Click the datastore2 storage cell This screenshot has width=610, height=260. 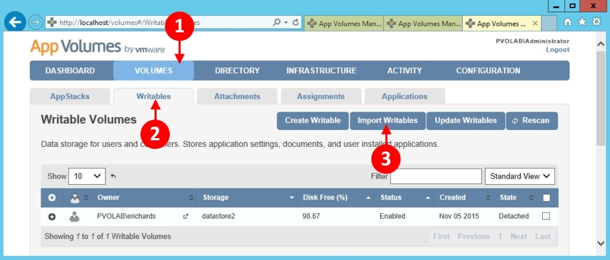pyautogui.click(x=219, y=216)
